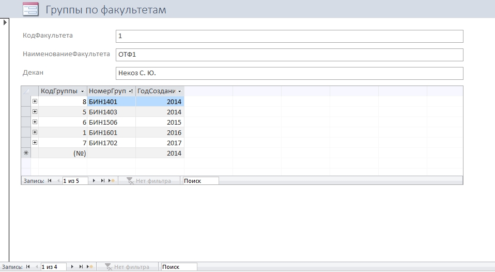Go to next record in subform navigator
Screen dimensions: 495x272
[94, 181]
